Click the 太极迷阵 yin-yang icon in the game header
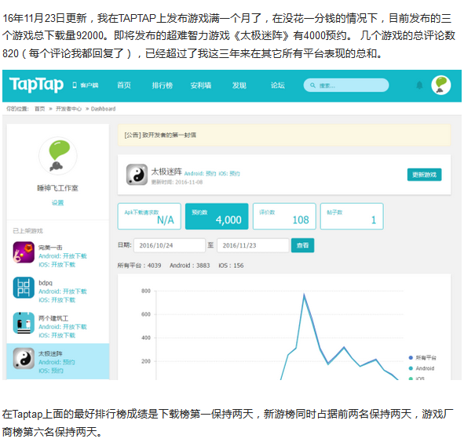 click(x=137, y=175)
